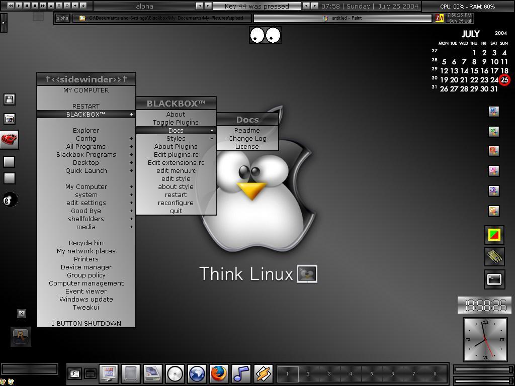This screenshot has height=386, width=515.
Task: Expand the media submenu
Action: [x=86, y=227]
